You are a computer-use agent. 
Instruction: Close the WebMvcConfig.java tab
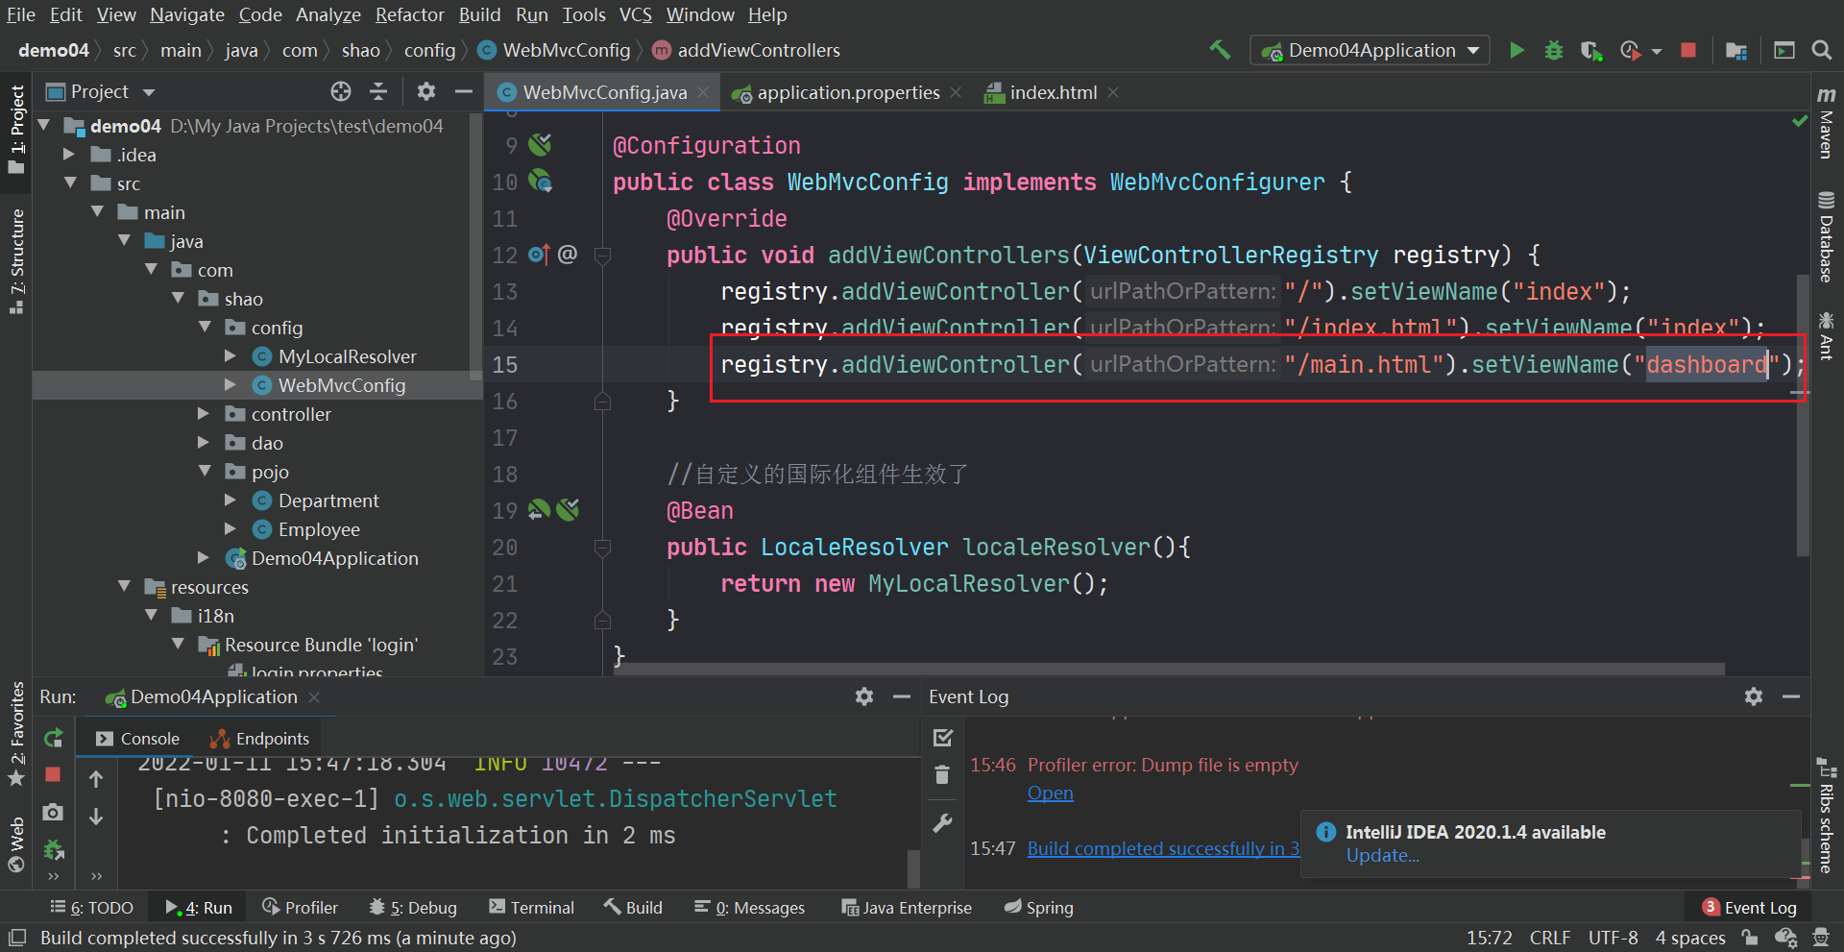pos(703,92)
